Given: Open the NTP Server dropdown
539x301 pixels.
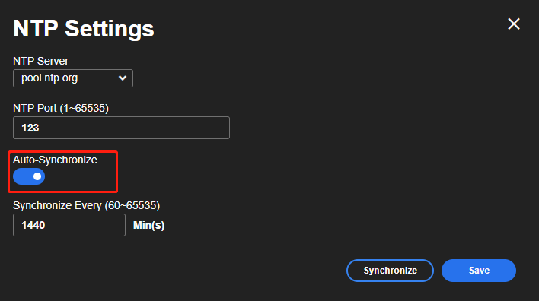Looking at the screenshot, I should click(x=73, y=78).
